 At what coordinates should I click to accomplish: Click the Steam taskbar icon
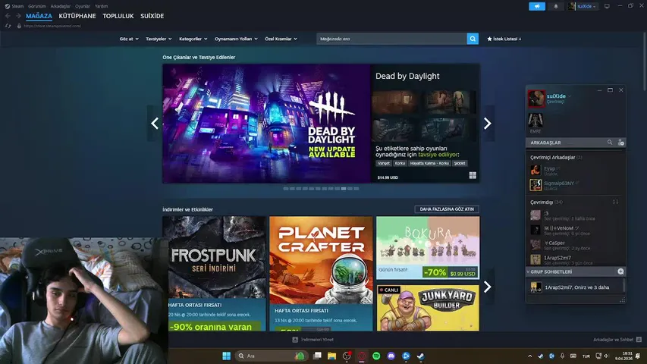point(420,356)
